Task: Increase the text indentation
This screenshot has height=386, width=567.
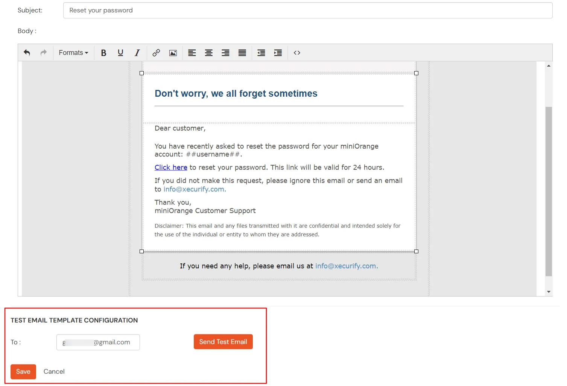Action: 278,53
